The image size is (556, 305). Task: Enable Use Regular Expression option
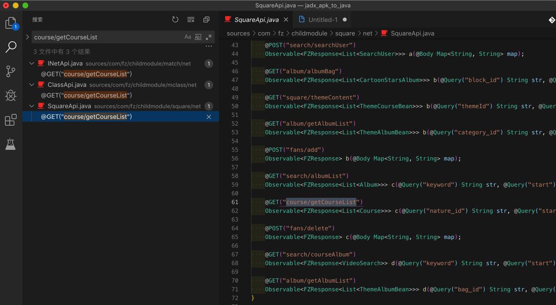click(209, 37)
